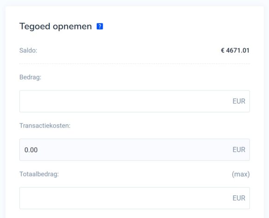Click the Transactiekosten label

point(45,126)
